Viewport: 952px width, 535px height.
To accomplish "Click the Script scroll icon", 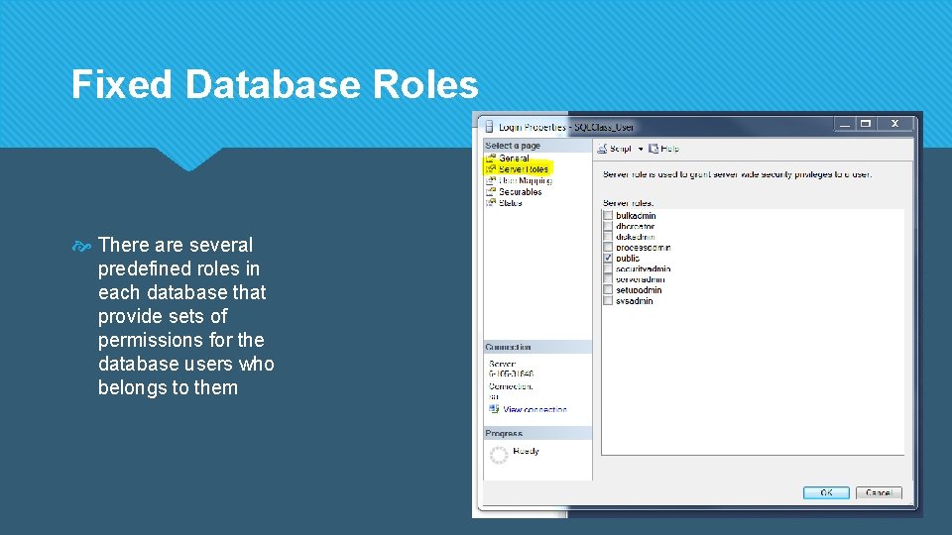I will tap(602, 149).
